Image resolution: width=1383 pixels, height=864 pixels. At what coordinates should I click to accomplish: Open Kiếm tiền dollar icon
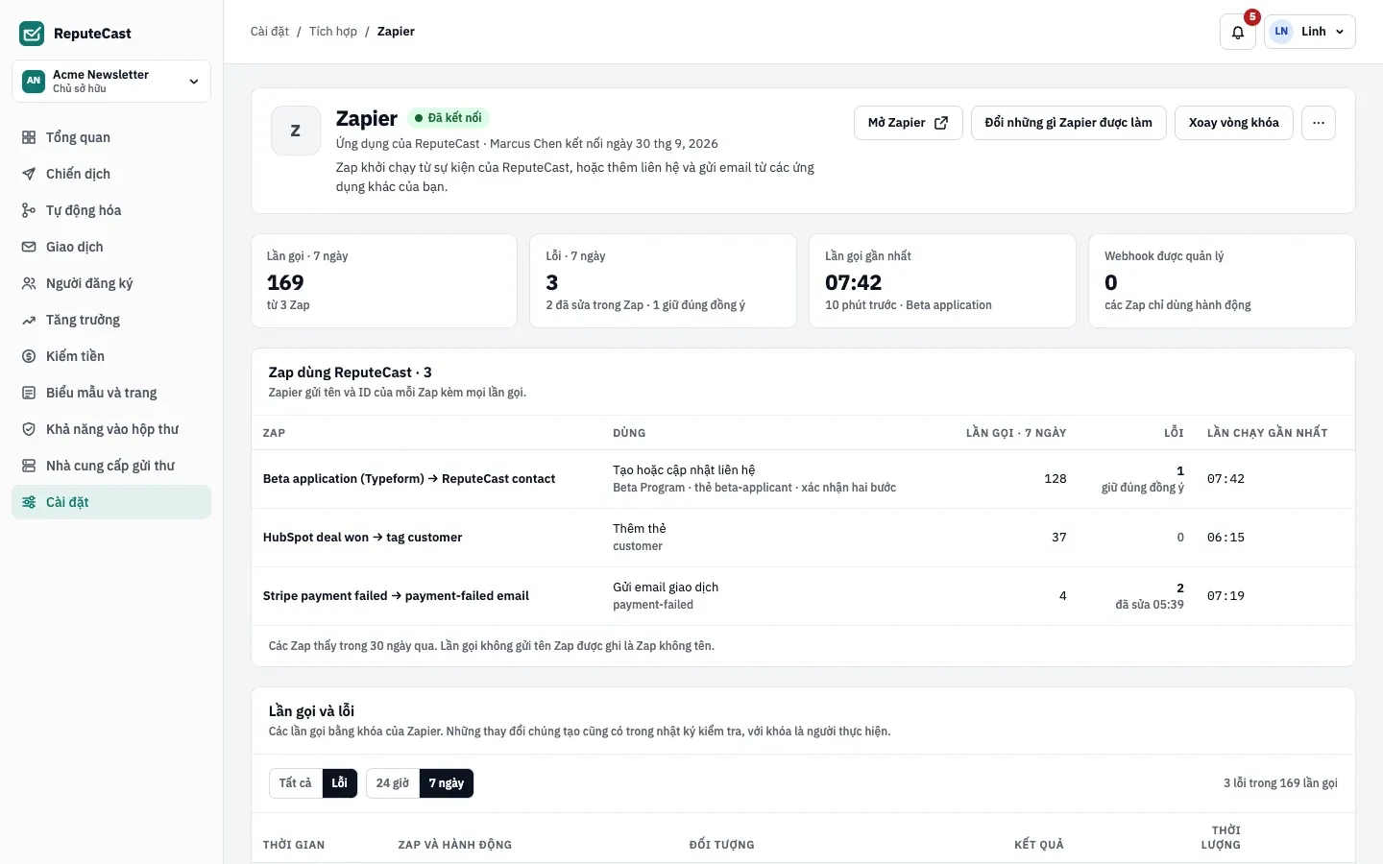[x=29, y=356]
